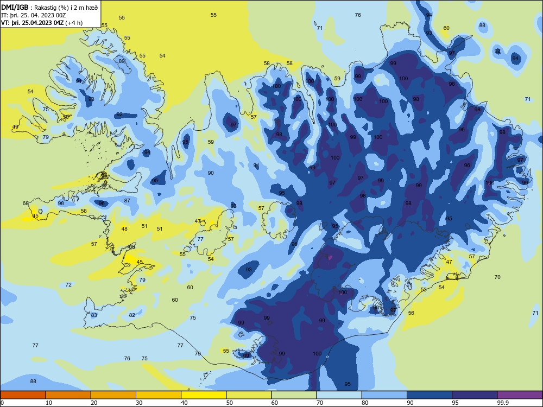Click the purple above-99.9 legend swatch

click(520, 395)
